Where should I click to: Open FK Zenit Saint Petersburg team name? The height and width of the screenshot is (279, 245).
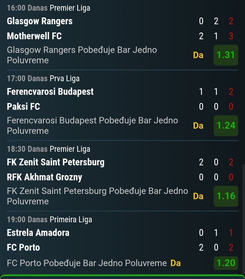[x=56, y=162]
